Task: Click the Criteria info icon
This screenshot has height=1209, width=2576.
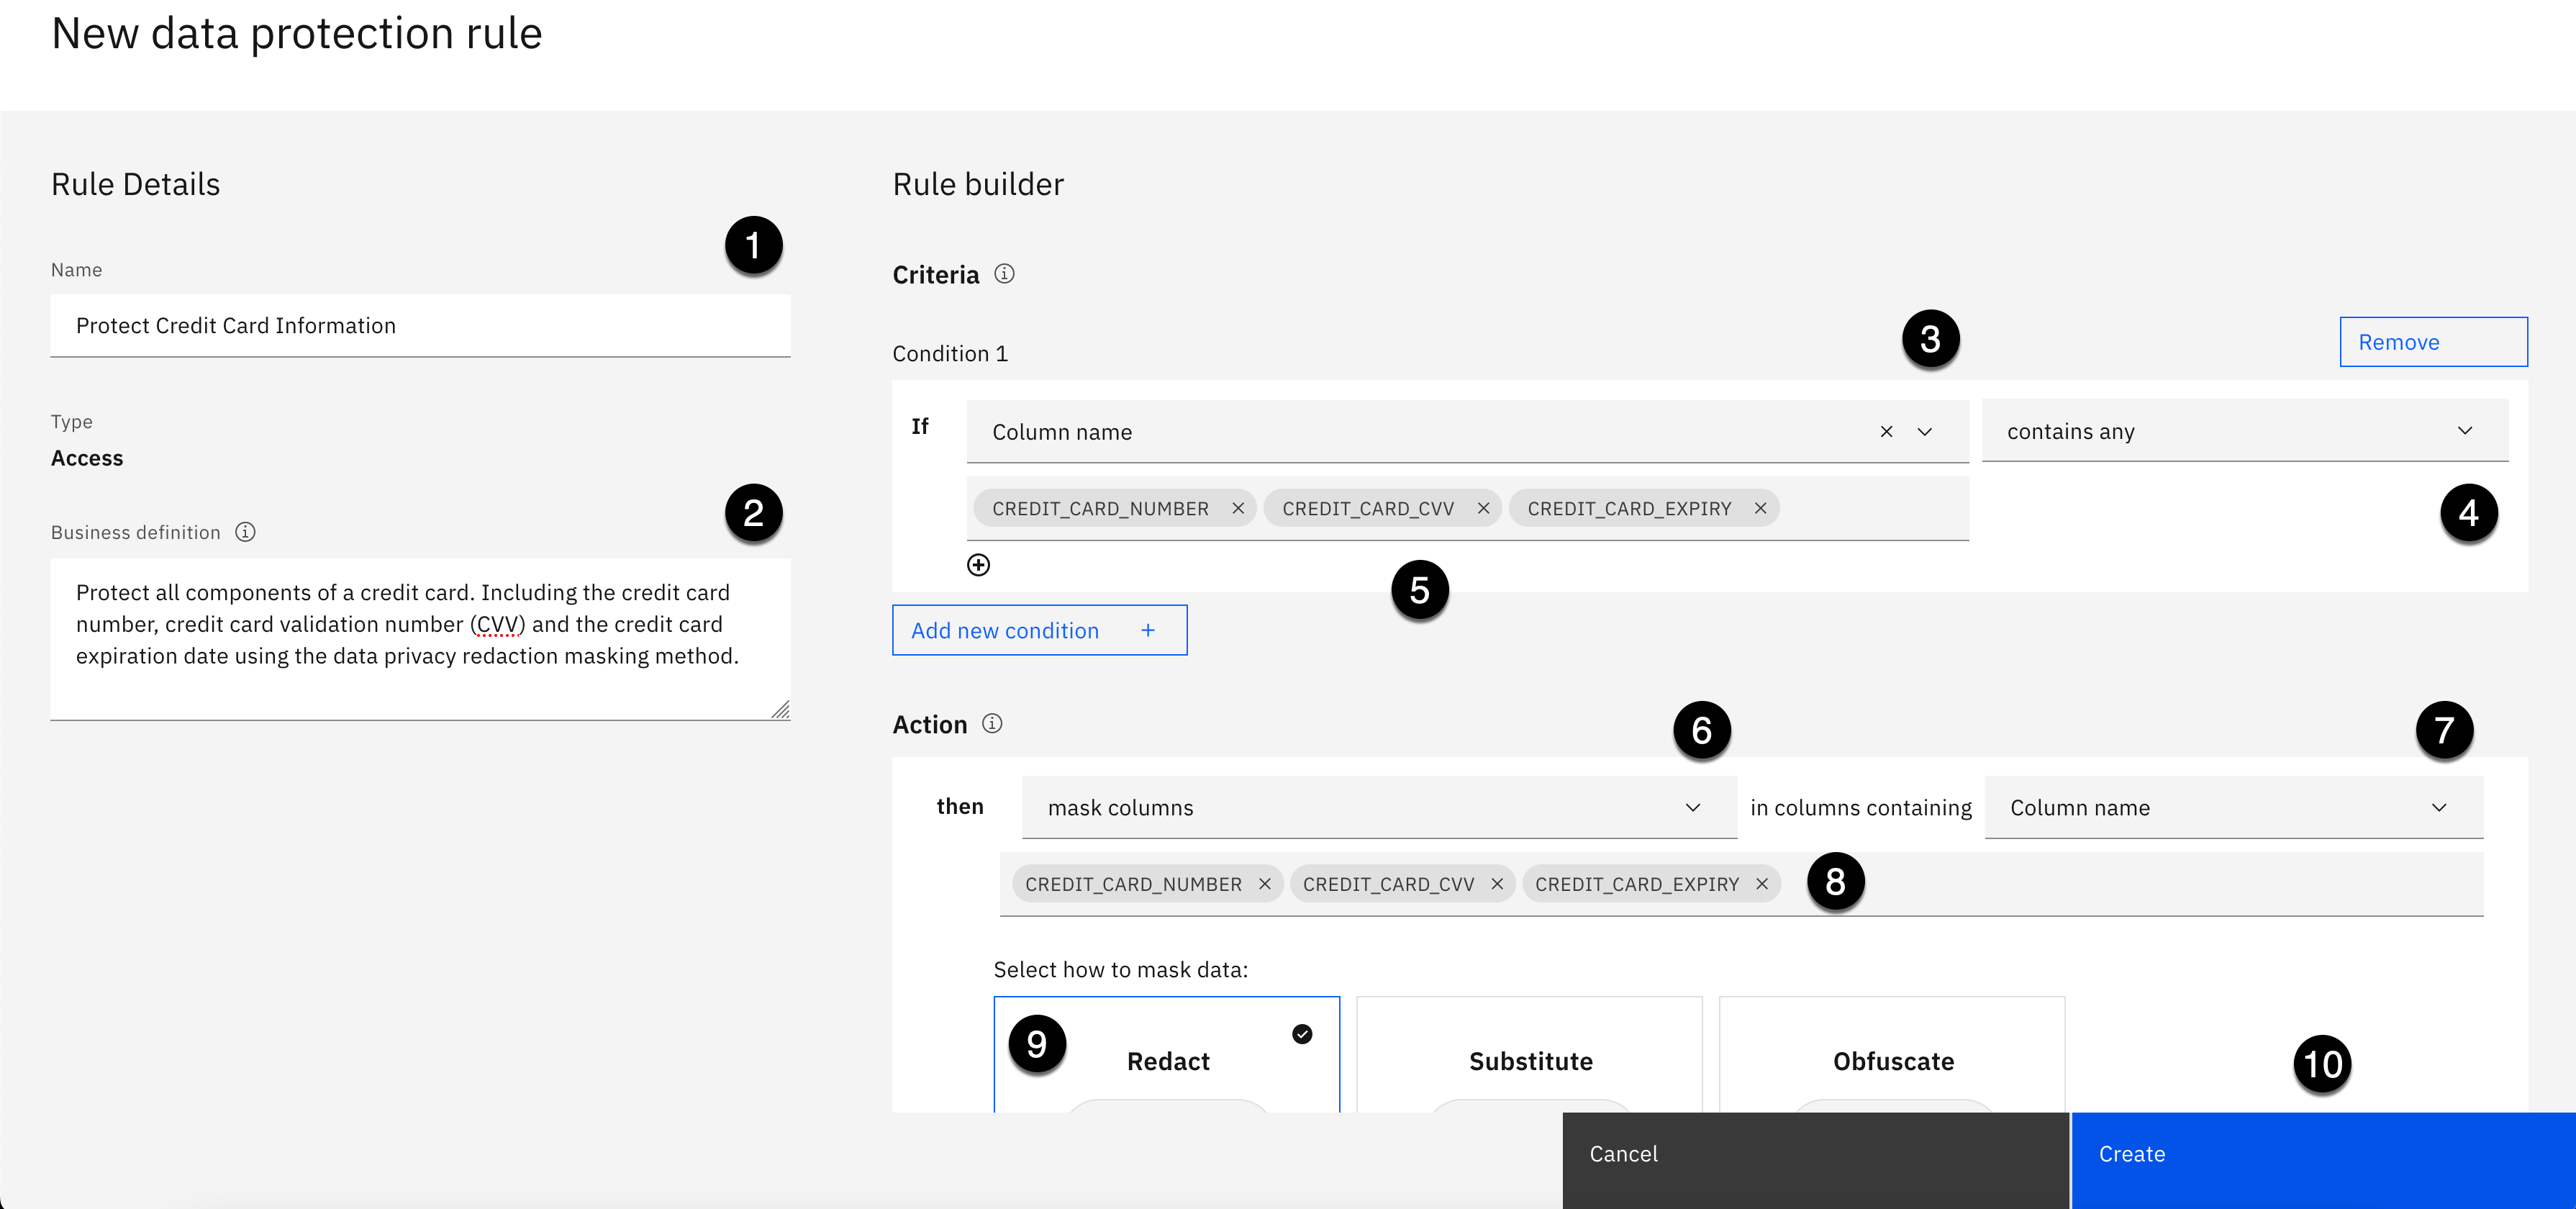Action: point(1004,274)
